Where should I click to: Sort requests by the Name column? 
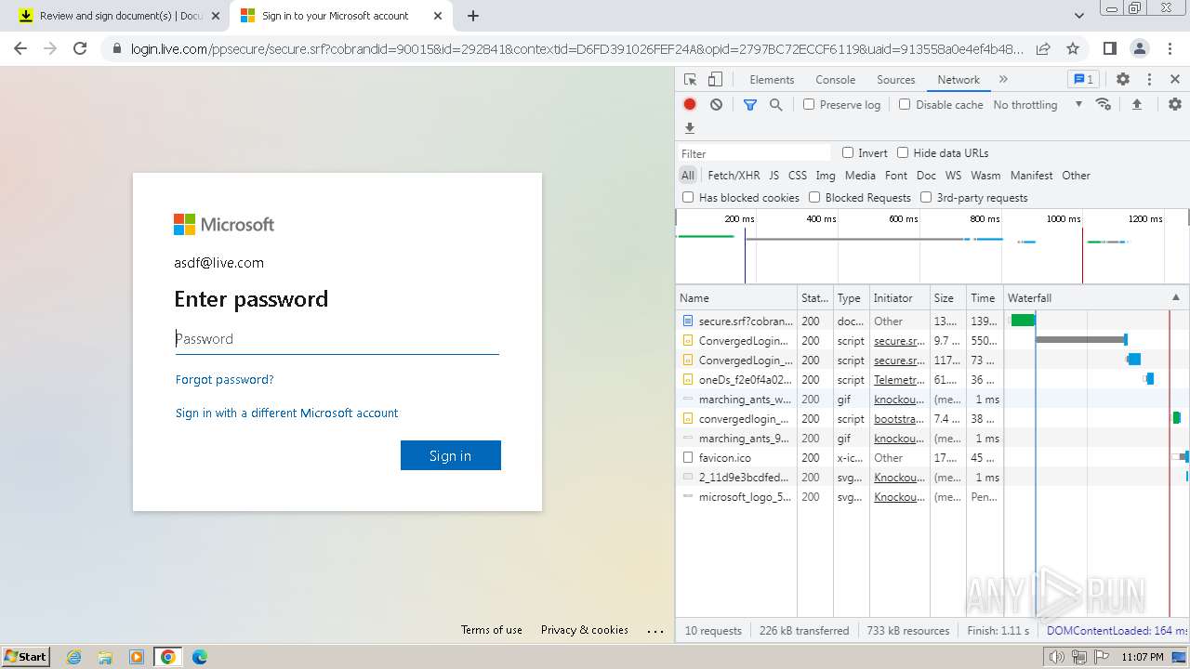[x=736, y=298]
